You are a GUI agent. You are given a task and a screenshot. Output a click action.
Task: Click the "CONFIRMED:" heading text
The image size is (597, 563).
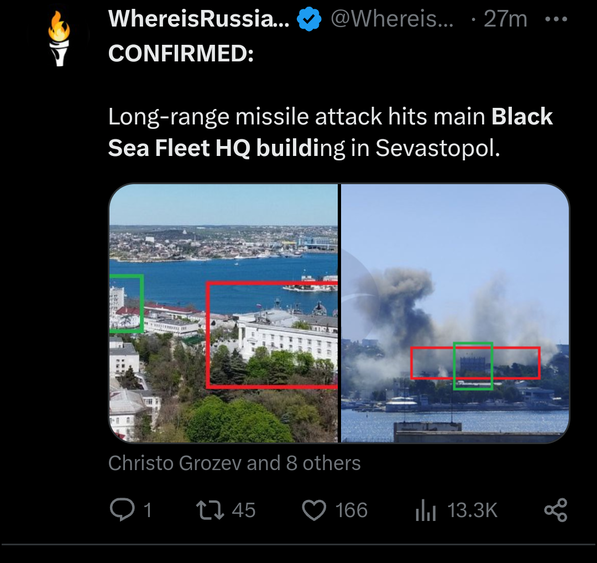[x=181, y=53]
